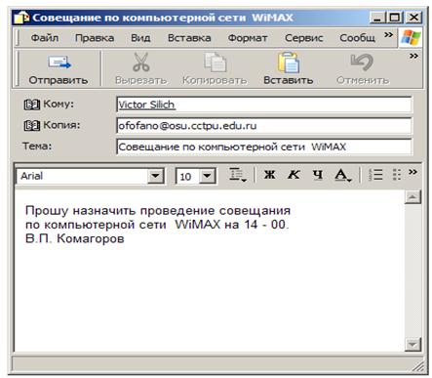Open the paragraph style dropdown icon
The image size is (432, 378).
click(x=238, y=175)
